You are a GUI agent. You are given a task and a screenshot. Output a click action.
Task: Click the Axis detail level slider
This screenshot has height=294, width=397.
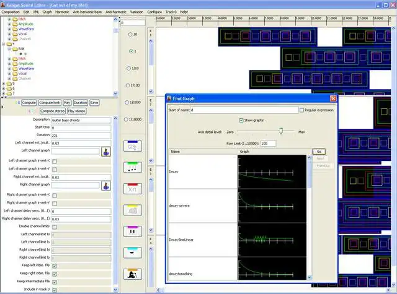pos(281,132)
